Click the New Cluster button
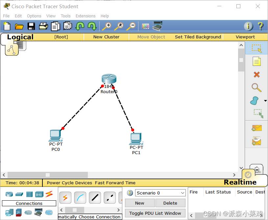Screen dimensions: 268x220 [x=106, y=37]
